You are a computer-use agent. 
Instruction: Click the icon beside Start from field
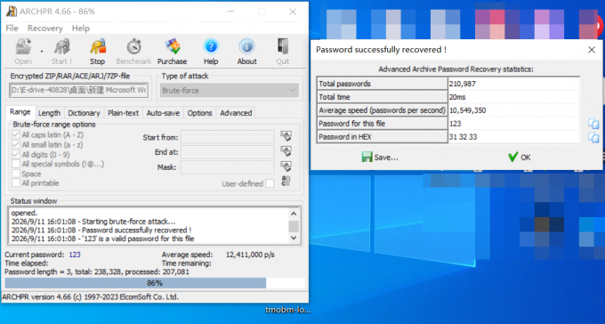point(286,136)
